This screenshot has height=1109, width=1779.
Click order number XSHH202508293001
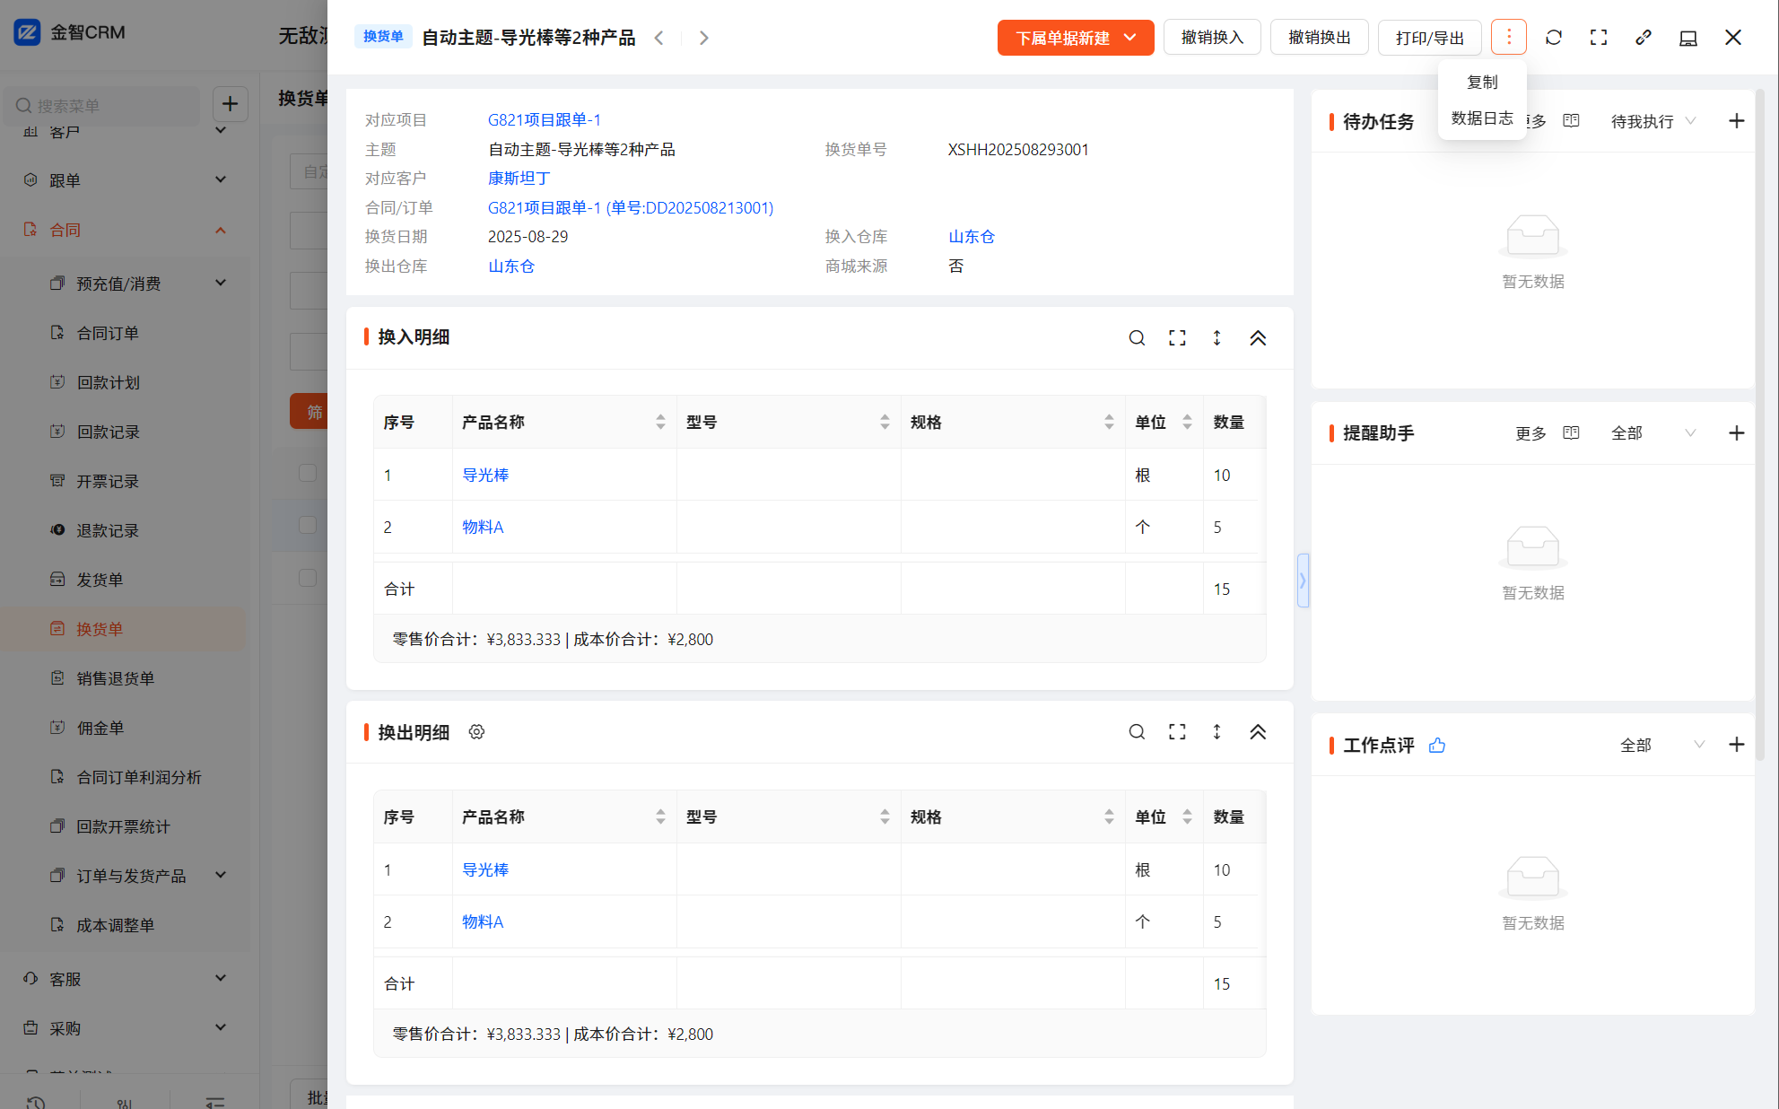point(1018,149)
